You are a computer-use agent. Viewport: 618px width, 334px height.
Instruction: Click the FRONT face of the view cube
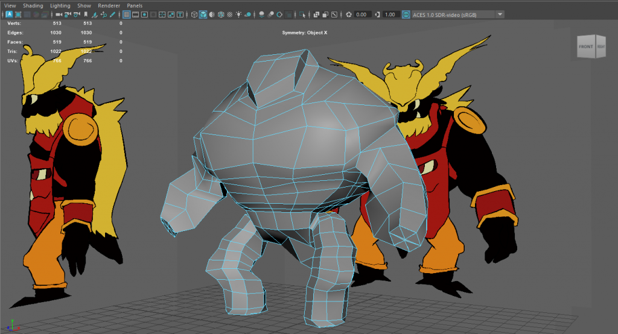(586, 46)
